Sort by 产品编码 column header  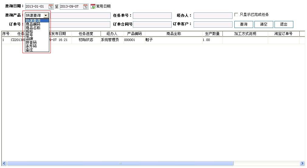coord(134,34)
